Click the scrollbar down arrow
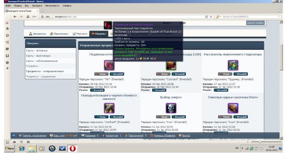Viewport: 285px width, 160px height. pyautogui.click(x=281, y=138)
